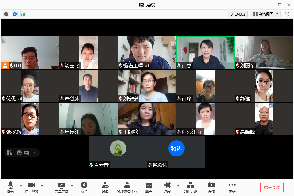
Task: Click the green mic icon beside 尚惠
Action: click(x=179, y=66)
